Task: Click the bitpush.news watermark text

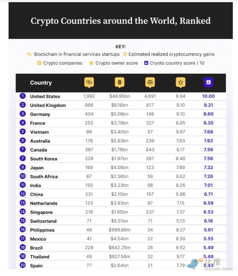Action: (x=218, y=269)
